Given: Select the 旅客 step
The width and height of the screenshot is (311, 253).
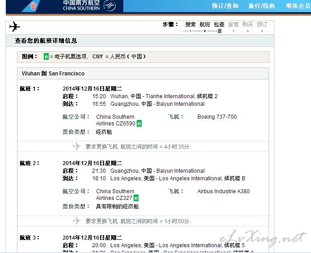Looking at the screenshot, I should point(233,25).
